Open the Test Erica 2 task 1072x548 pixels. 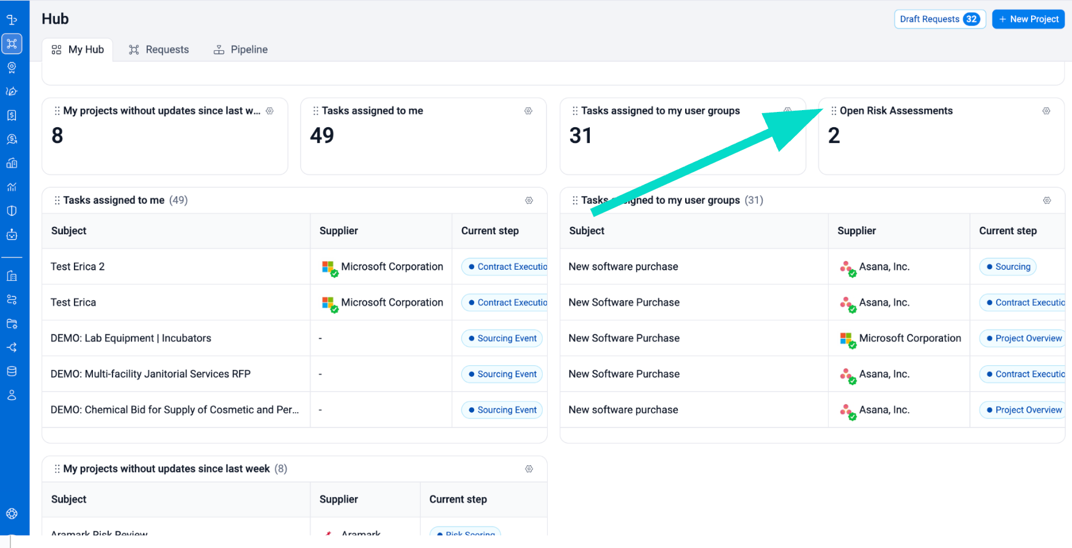78,267
